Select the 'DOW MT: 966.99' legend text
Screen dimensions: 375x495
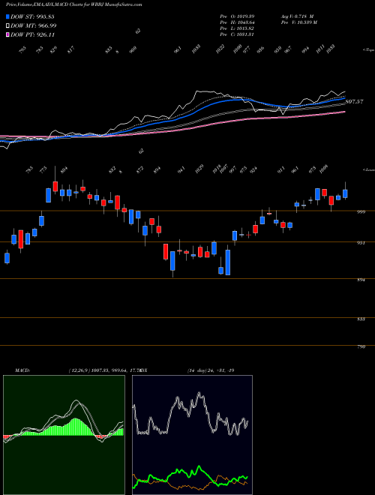34,25
